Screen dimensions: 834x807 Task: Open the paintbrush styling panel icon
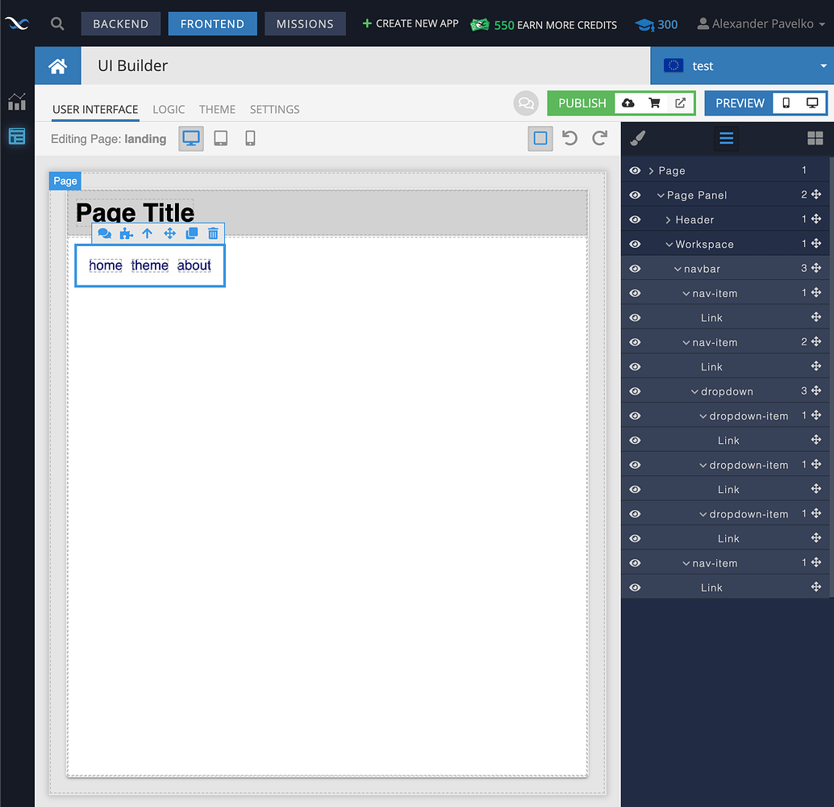[637, 138]
